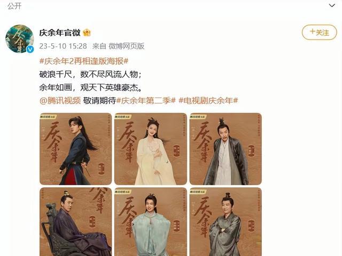Open poster of woman in cream dress
Screen dimensions: 342x256
pyautogui.click(x=151, y=149)
